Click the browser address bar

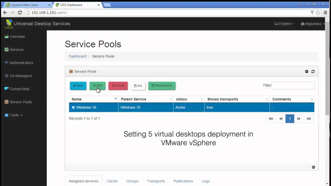pos(168,12)
